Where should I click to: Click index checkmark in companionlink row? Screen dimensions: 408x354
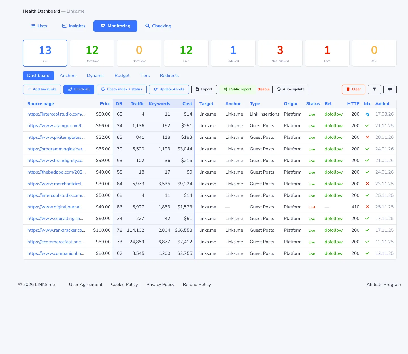(x=367, y=253)
